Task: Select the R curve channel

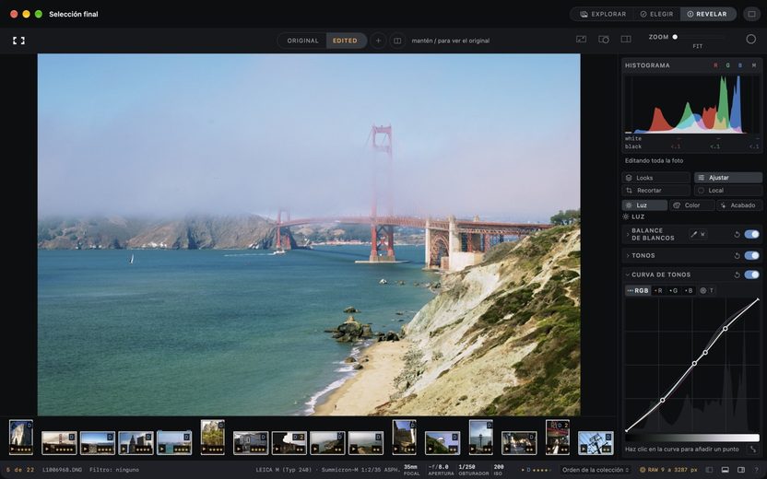Action: click(x=658, y=290)
